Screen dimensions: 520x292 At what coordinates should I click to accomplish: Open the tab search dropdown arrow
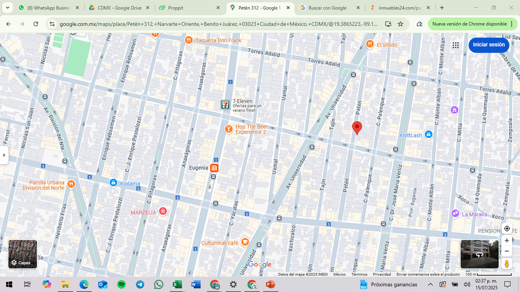[x=7, y=8]
